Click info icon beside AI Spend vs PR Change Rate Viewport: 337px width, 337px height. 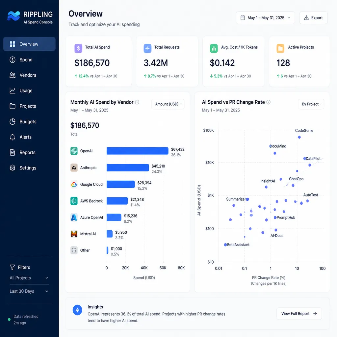269,102
